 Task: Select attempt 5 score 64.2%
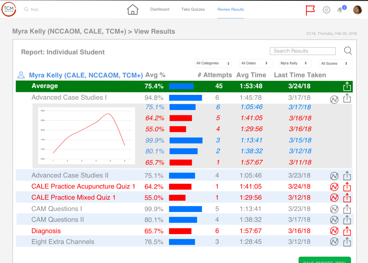pos(155,118)
